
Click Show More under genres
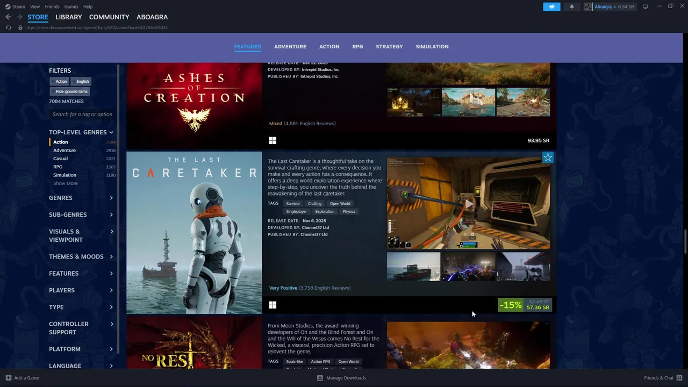point(65,183)
